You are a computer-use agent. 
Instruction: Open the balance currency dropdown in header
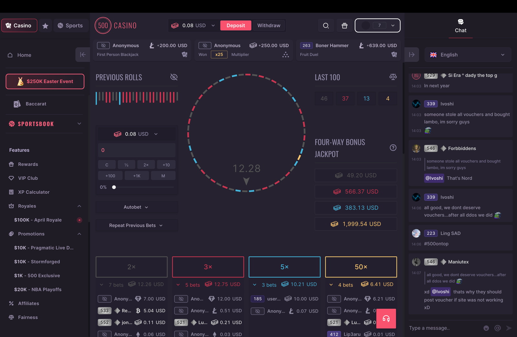pyautogui.click(x=193, y=26)
